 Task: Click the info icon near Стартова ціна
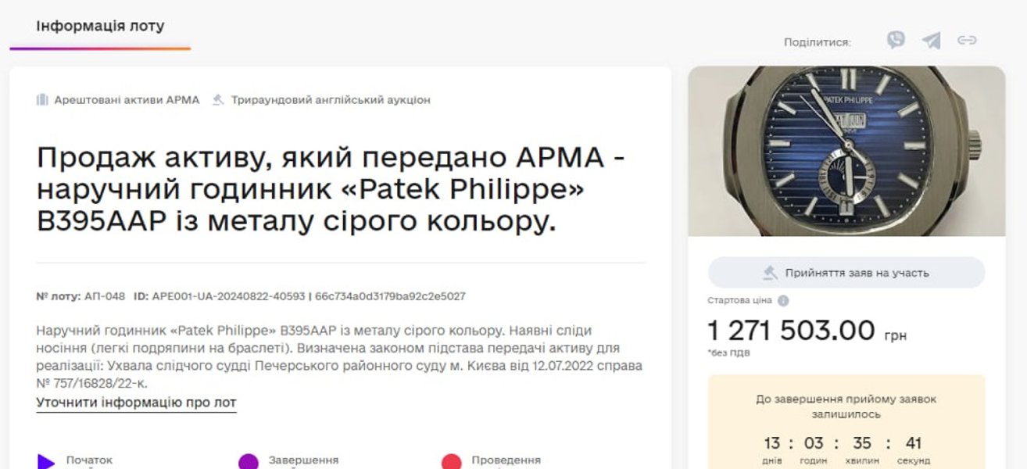tap(783, 300)
